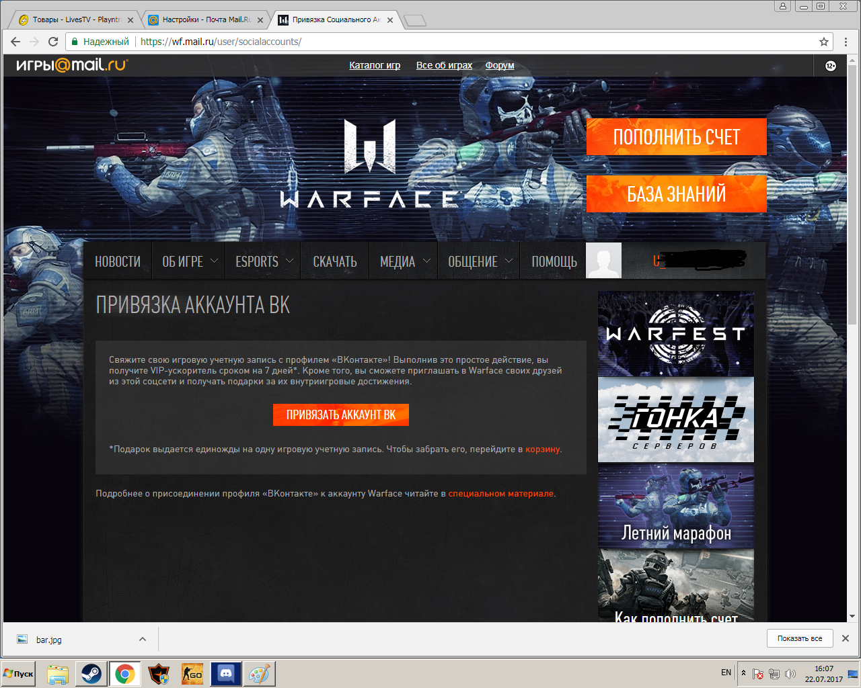Open the orange shield app in taskbar

pyautogui.click(x=159, y=674)
